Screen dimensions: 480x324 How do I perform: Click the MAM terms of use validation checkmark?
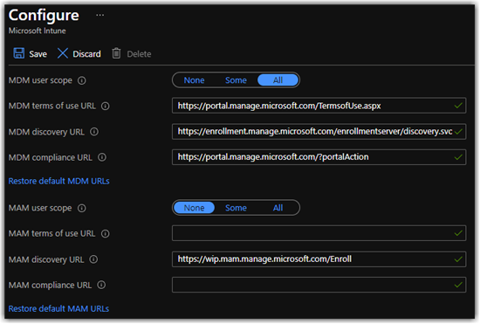coord(458,234)
